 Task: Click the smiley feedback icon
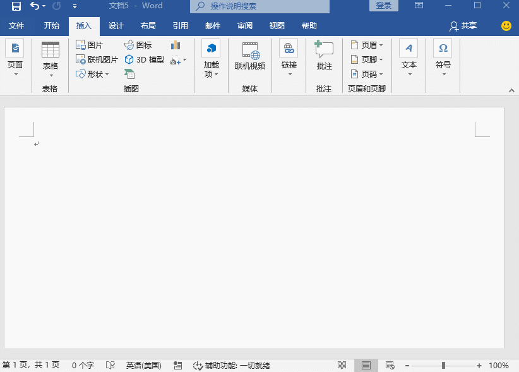click(506, 26)
